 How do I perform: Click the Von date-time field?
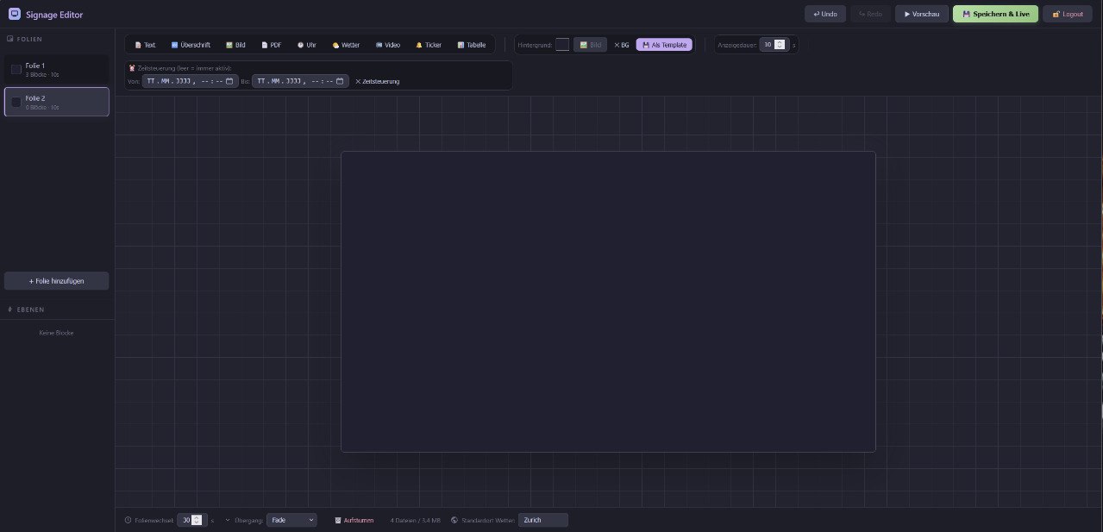[191, 81]
